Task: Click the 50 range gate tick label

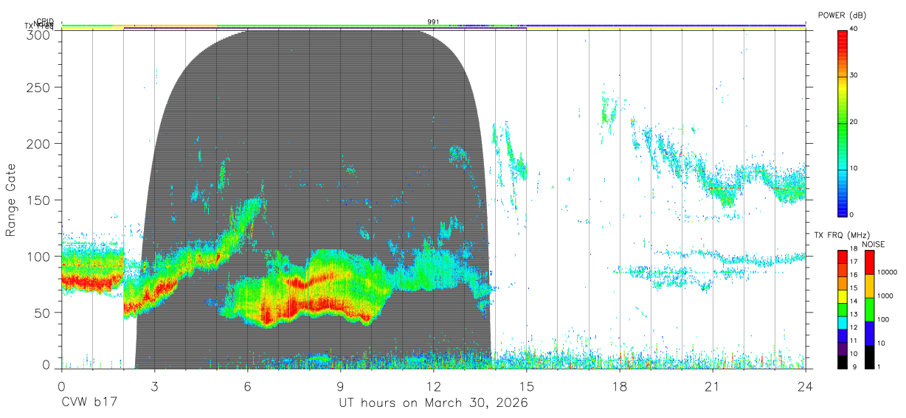Action: [x=43, y=313]
